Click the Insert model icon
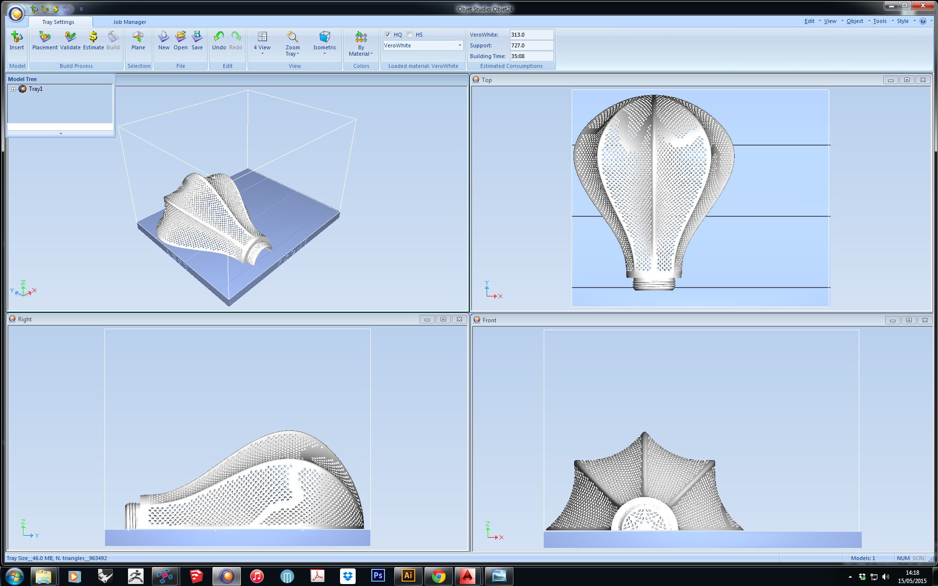Viewport: 938px width, 586px height. pyautogui.click(x=17, y=37)
